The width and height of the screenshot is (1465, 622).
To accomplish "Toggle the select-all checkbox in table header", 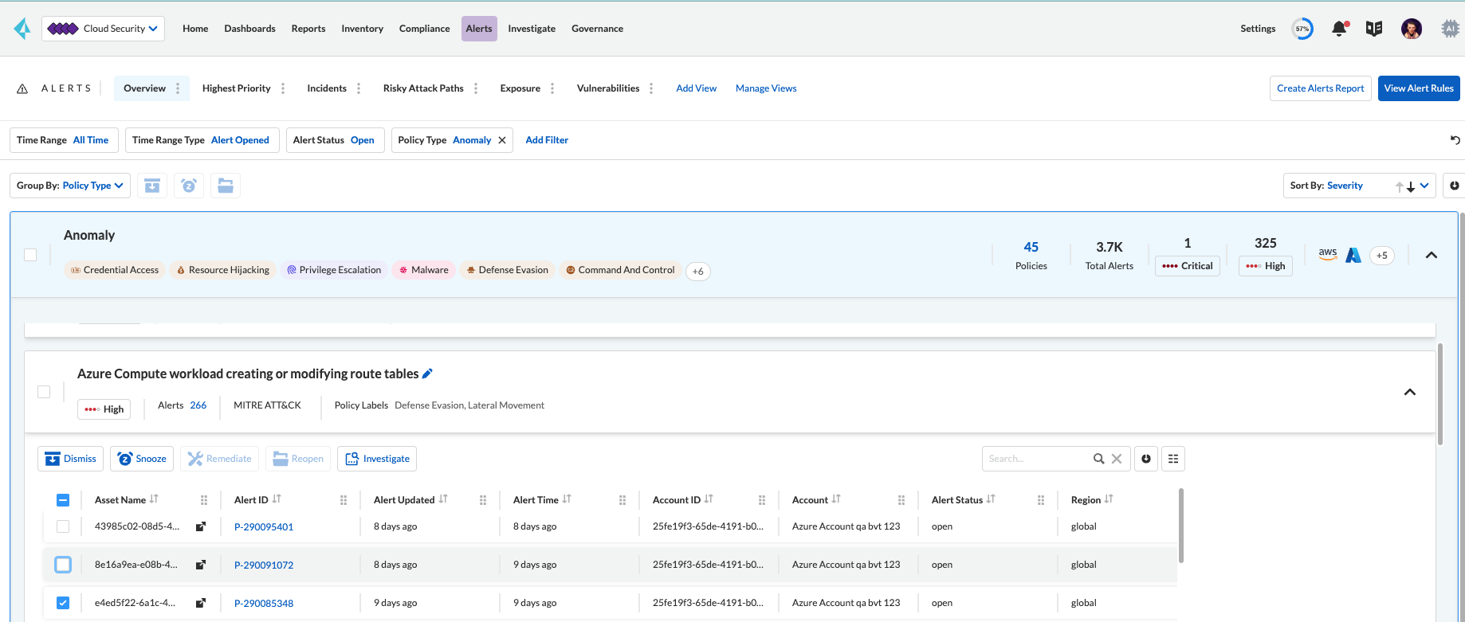I will tap(63, 500).
